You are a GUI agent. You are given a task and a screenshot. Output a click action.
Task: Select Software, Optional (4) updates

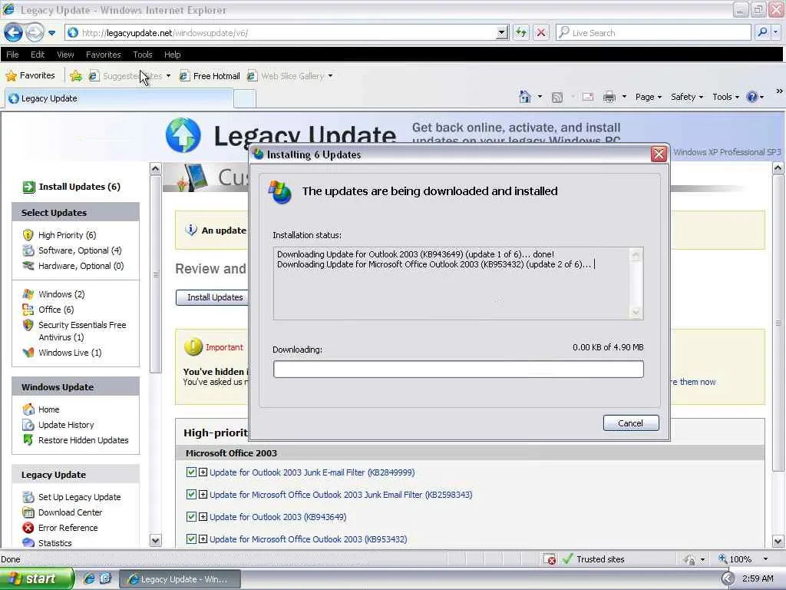click(80, 250)
